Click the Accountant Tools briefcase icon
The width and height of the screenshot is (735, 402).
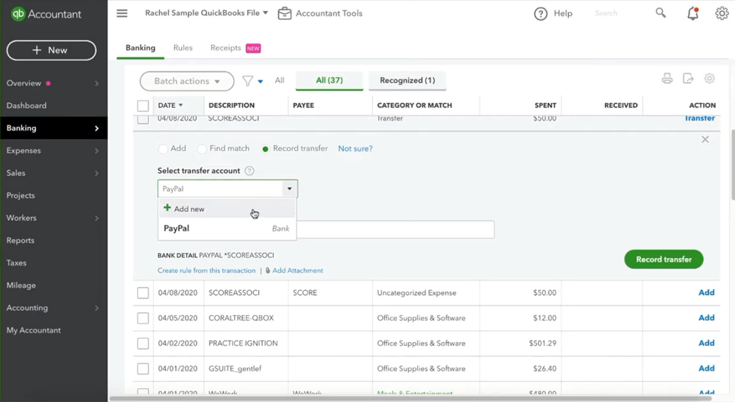[x=285, y=13]
